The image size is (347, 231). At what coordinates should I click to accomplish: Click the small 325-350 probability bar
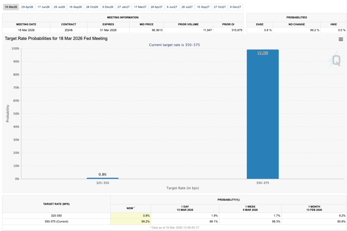pyautogui.click(x=103, y=178)
